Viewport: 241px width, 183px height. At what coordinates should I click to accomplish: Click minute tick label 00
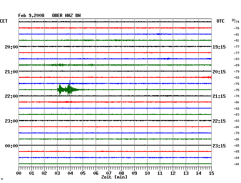tap(19, 173)
